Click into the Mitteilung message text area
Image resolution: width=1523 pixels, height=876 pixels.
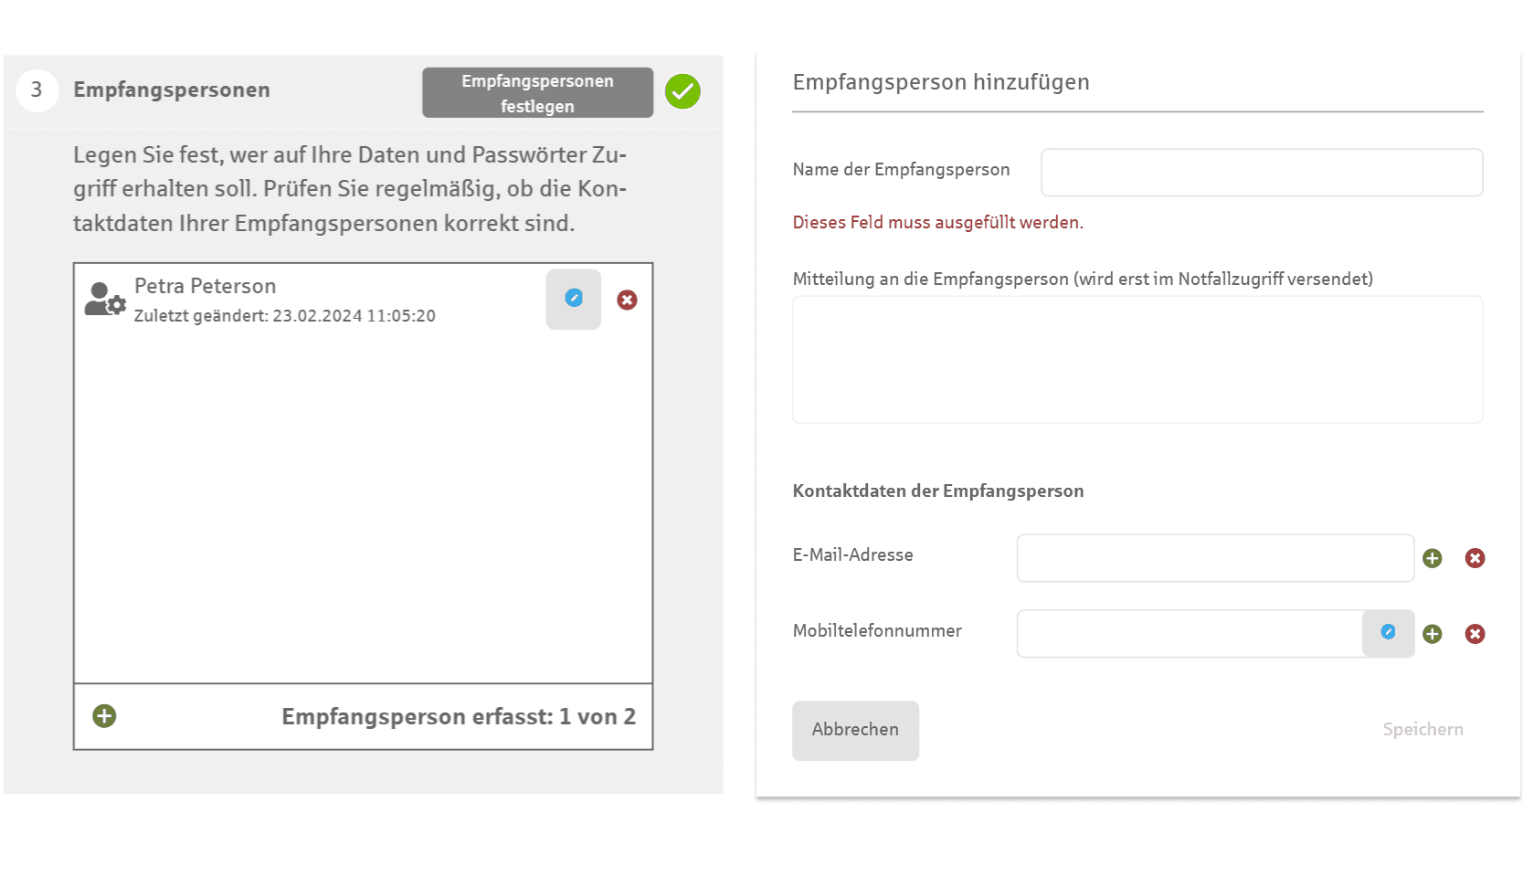[x=1137, y=359]
